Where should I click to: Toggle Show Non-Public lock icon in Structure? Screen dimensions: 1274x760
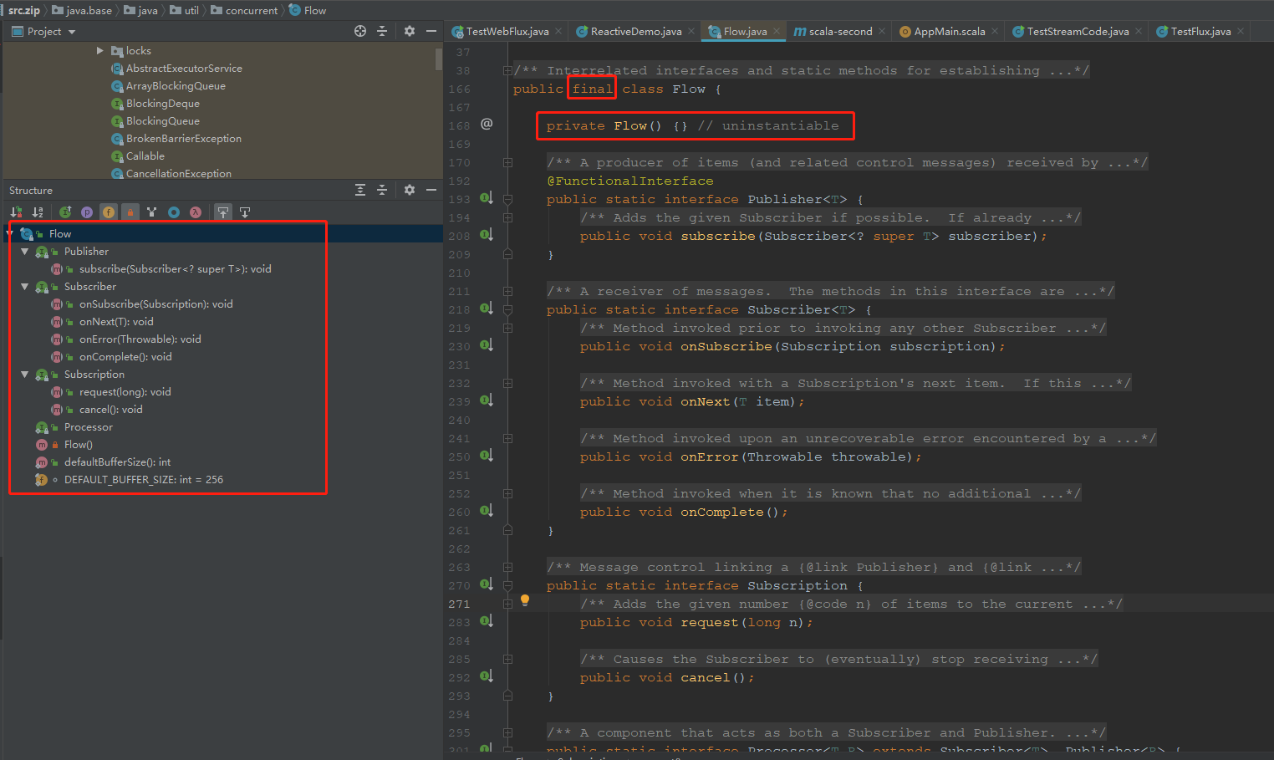pos(130,212)
